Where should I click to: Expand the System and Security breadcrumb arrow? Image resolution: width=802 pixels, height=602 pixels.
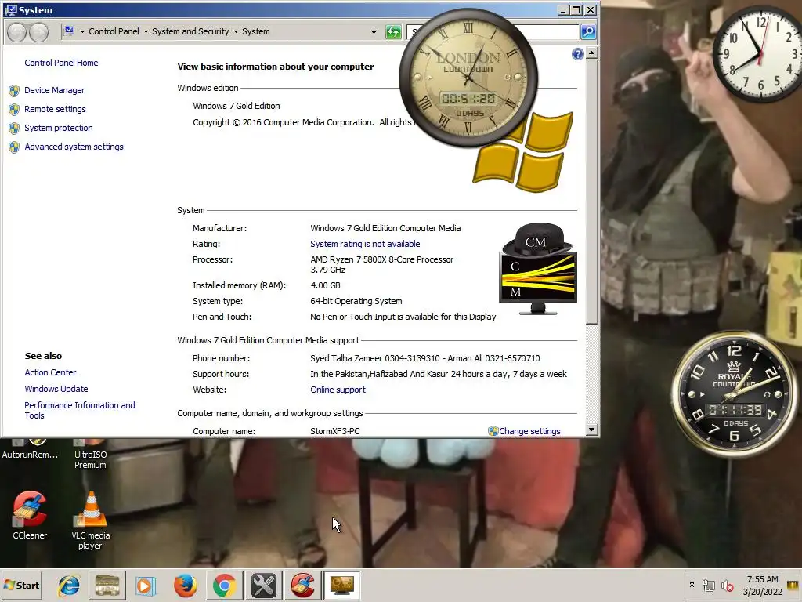click(x=236, y=31)
